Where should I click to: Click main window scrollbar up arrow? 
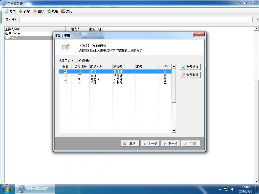(x=256, y=29)
